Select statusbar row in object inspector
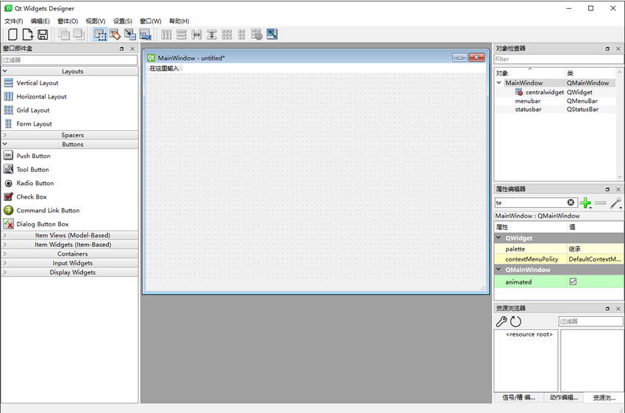 click(555, 109)
